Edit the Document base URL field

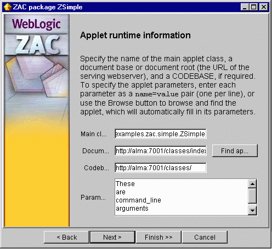tap(161, 151)
